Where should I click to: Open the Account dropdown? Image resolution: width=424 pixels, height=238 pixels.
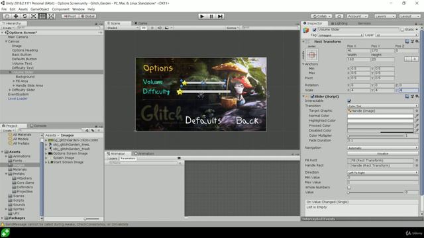point(357,16)
